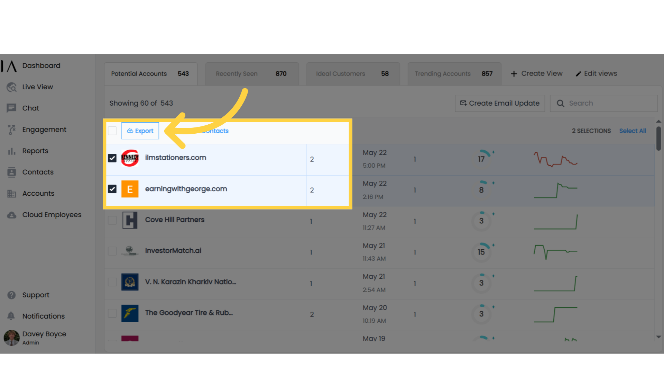Screen dimensions: 664x374
Task: Switch to Ideal Customers tab
Action: [x=353, y=74]
